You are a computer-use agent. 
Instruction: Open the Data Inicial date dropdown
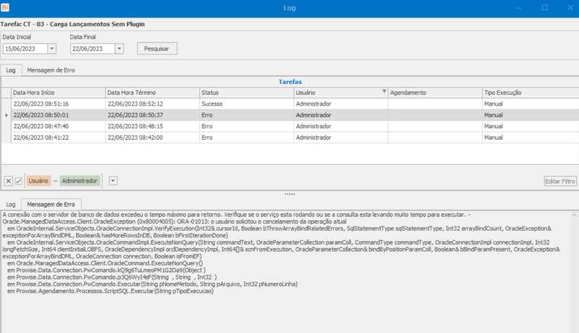51,49
